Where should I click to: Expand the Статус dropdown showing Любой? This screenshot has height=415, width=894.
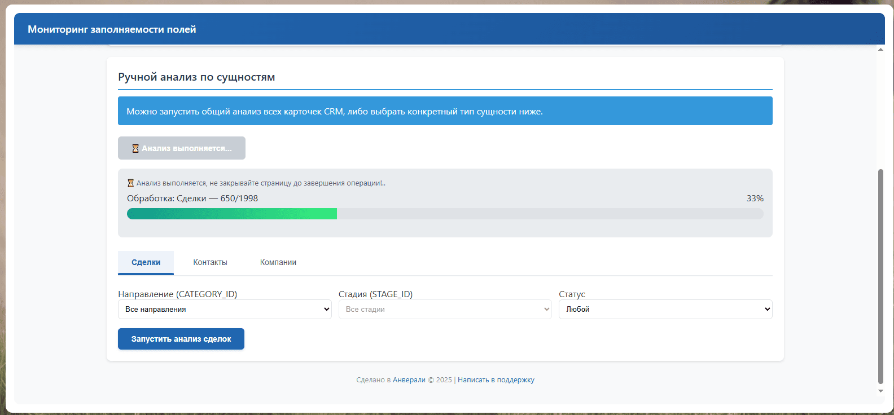point(665,309)
